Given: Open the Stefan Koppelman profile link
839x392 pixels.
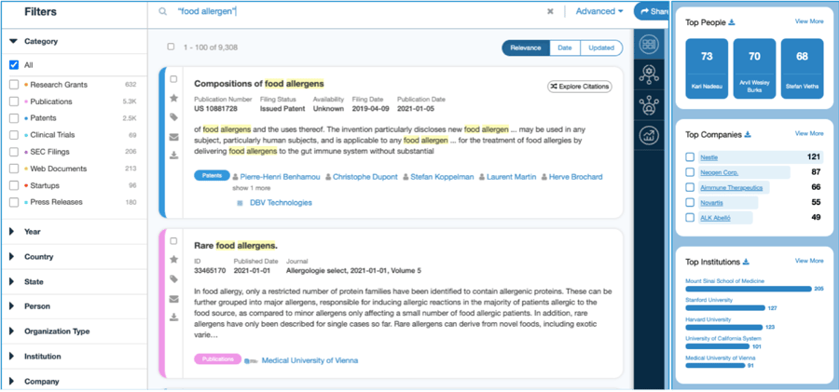Looking at the screenshot, I should click(x=442, y=177).
